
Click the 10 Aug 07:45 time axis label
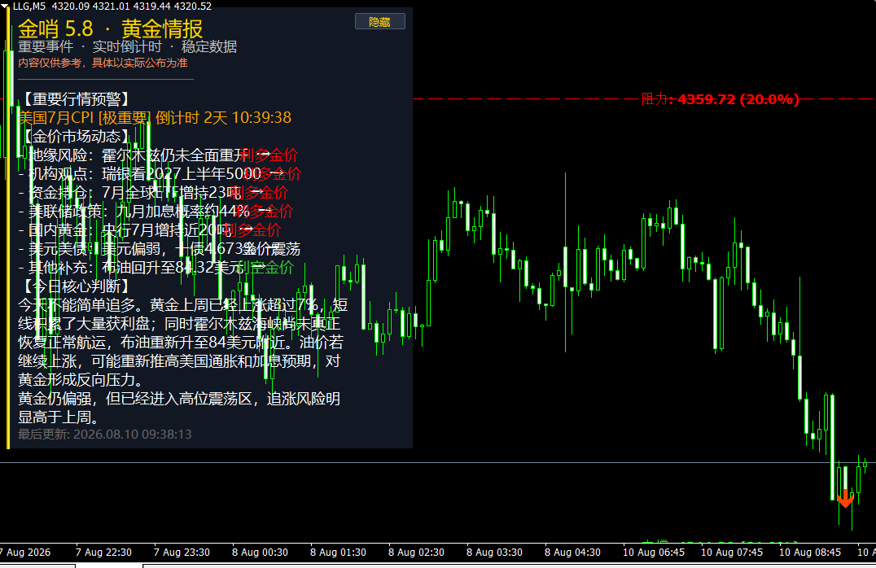point(733,553)
